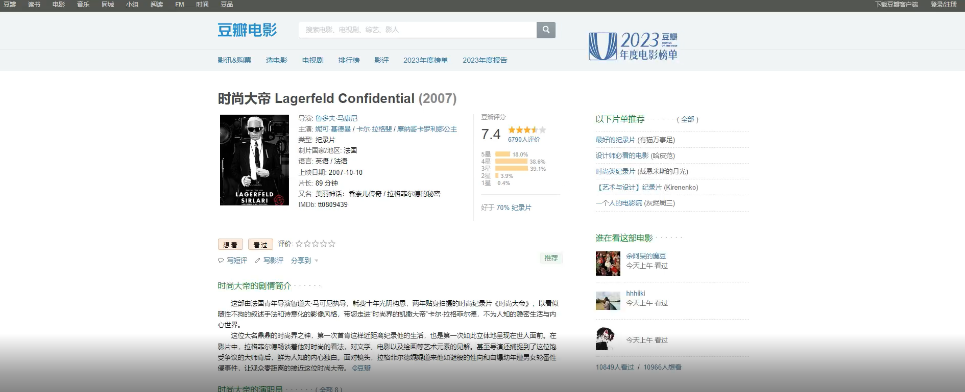Click ©豆瓣 copyright link in synopsis
Image resolution: width=965 pixels, height=392 pixels.
coord(361,368)
